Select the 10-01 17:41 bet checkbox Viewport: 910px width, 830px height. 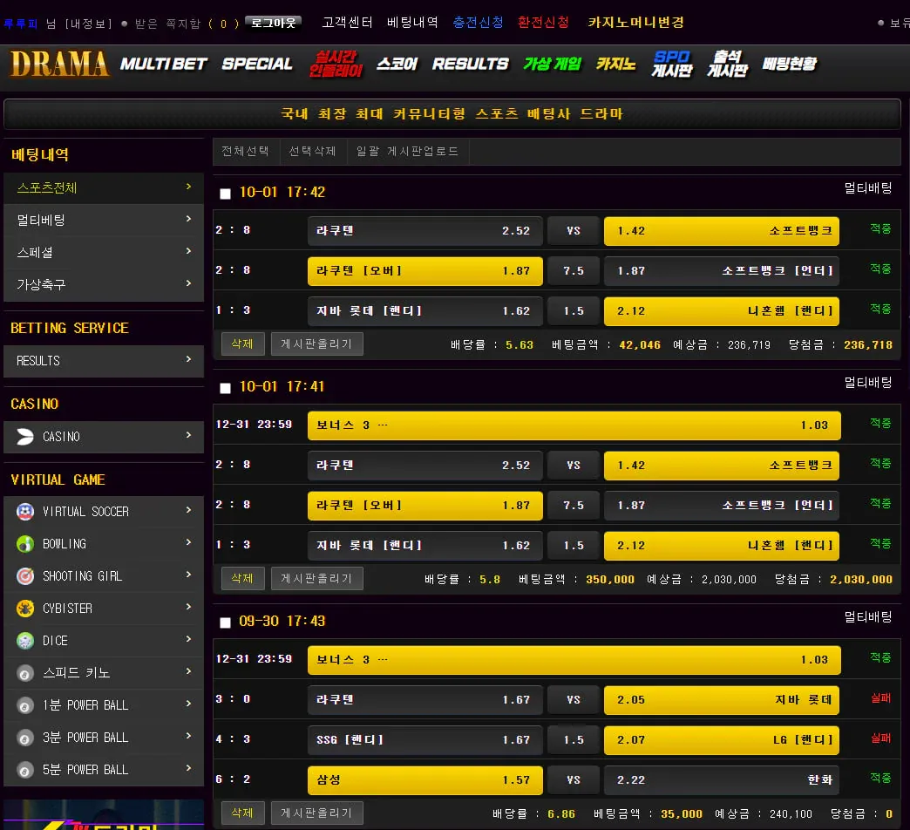pos(225,388)
